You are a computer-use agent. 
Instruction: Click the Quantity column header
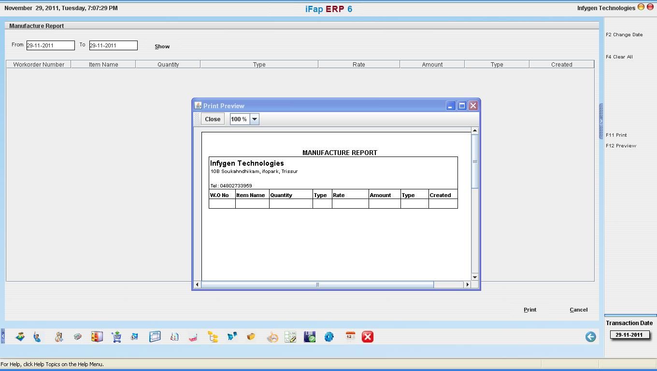(168, 64)
